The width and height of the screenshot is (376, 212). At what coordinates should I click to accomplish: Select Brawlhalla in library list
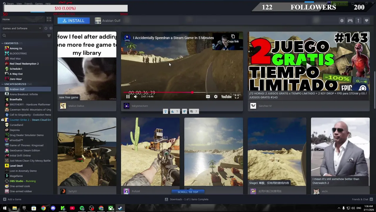click(x=16, y=100)
